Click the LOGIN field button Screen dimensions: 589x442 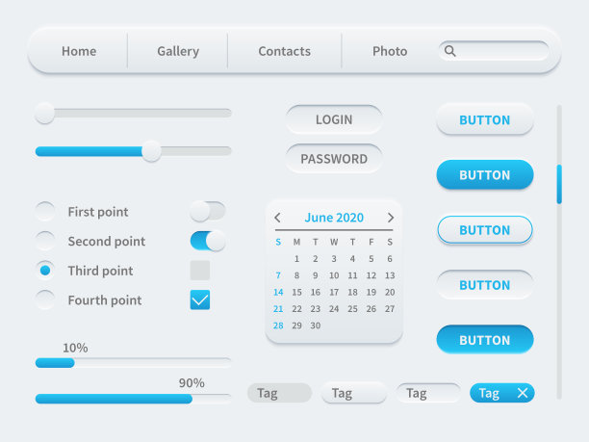click(x=334, y=119)
